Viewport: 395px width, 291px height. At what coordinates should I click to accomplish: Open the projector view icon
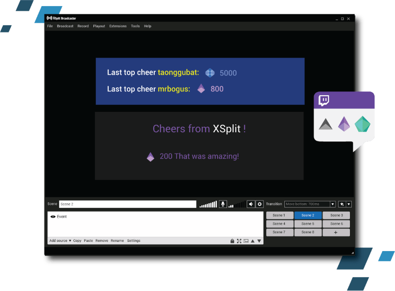[x=246, y=241]
